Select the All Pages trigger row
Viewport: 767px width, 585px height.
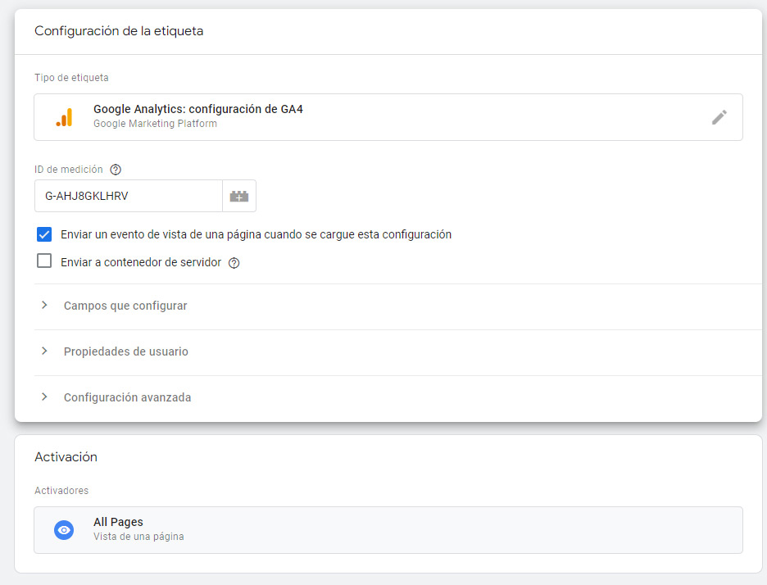pyautogui.click(x=388, y=530)
